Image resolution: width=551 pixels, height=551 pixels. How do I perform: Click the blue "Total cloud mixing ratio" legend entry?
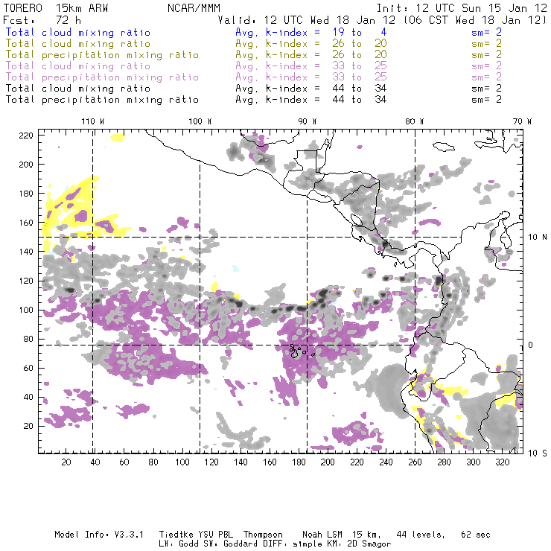pyautogui.click(x=78, y=32)
